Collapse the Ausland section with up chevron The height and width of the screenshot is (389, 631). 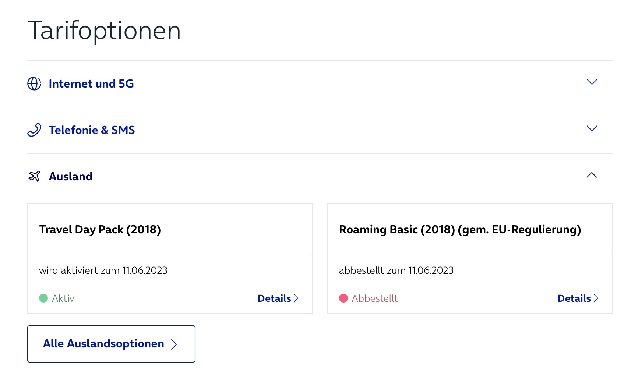pos(592,175)
